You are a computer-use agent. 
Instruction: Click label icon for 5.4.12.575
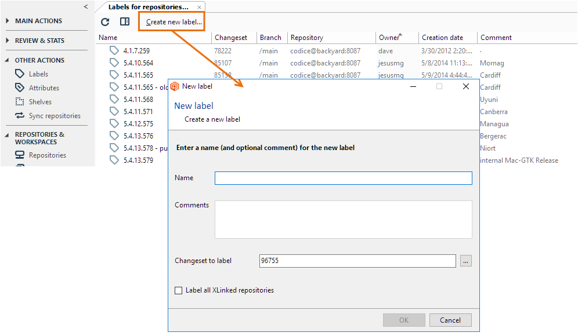click(x=114, y=123)
